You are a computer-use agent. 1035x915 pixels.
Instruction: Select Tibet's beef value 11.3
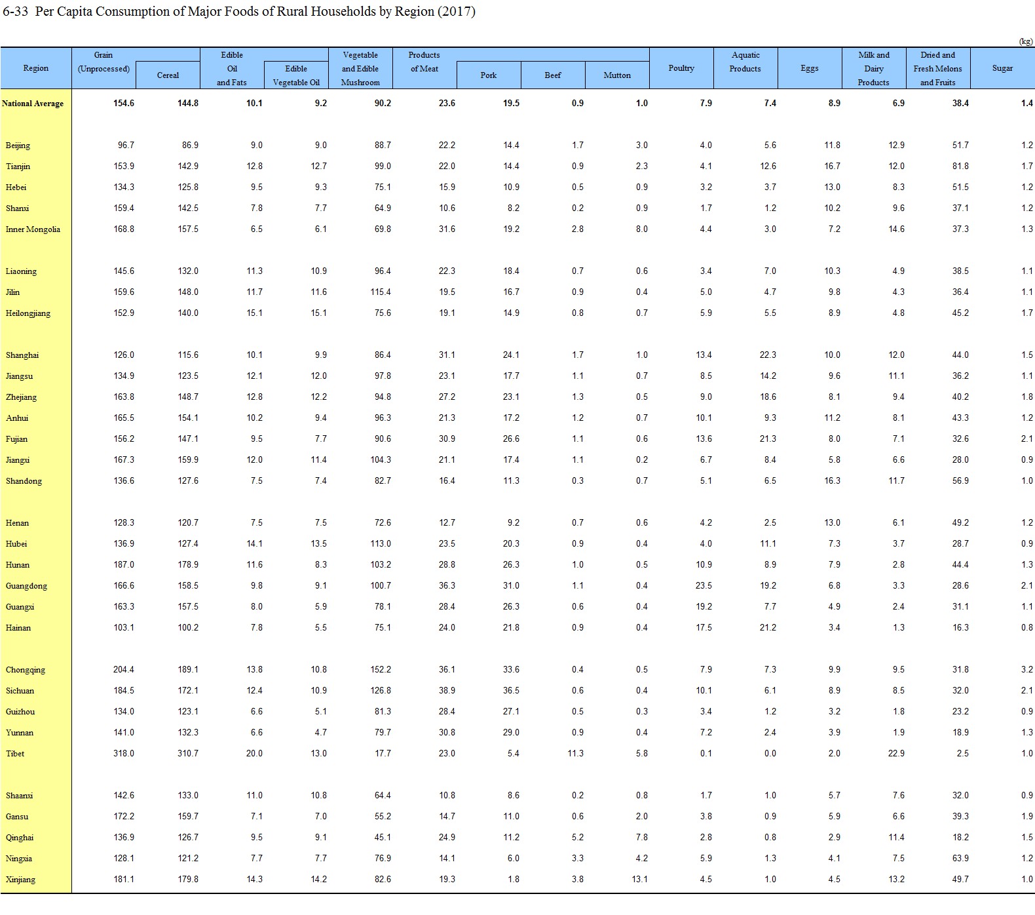pyautogui.click(x=576, y=754)
